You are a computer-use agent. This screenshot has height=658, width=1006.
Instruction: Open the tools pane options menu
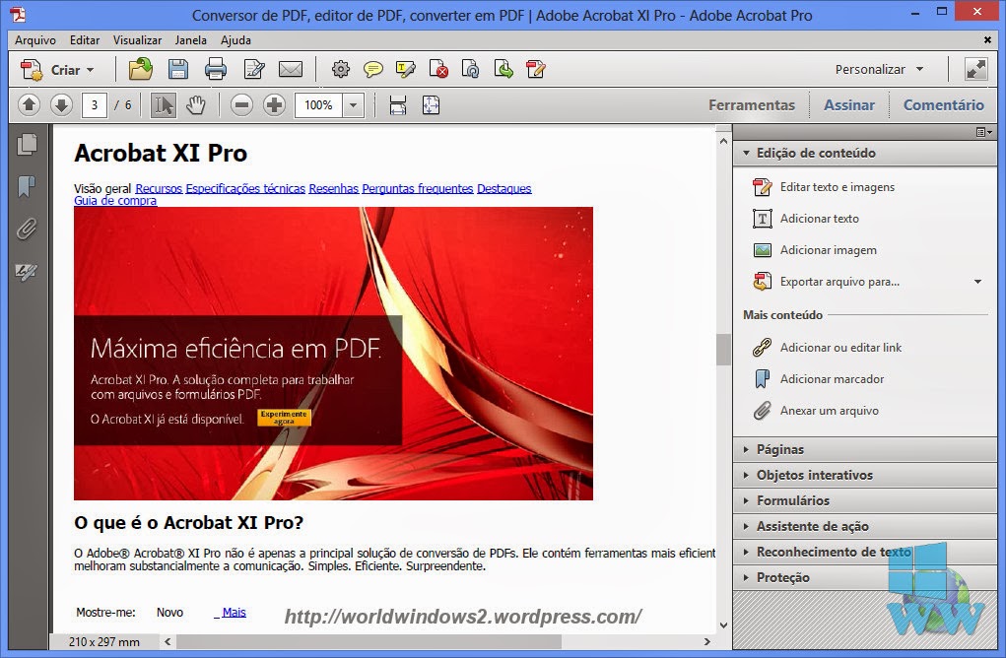click(x=984, y=132)
